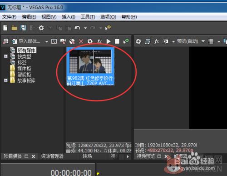The width and height of the screenshot is (227, 176).
Task: Switch to the 资源管理器 tab
Action: (x=52, y=156)
